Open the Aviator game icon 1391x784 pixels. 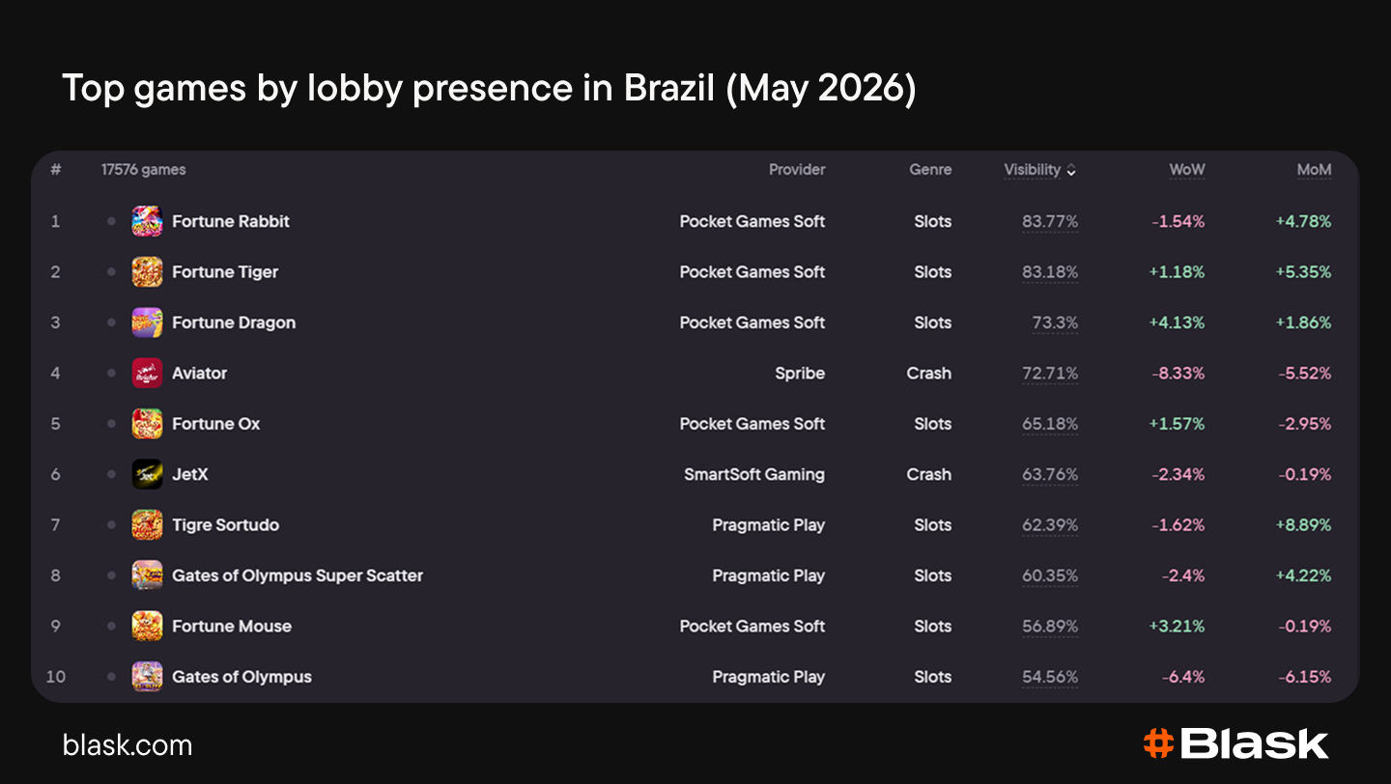[147, 373]
